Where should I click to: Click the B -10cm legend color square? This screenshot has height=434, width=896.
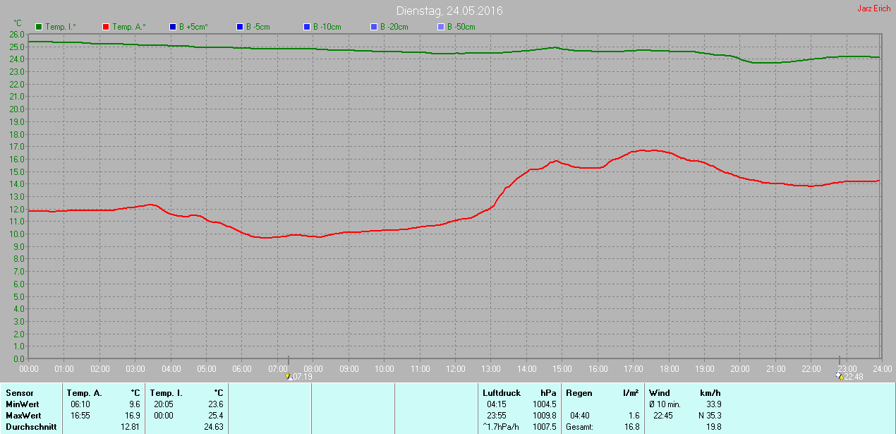point(307,27)
